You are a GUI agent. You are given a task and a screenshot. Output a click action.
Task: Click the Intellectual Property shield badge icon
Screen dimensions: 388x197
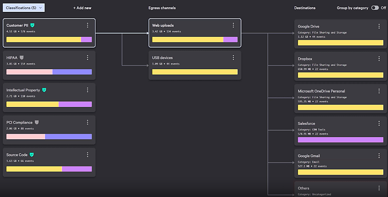pos(44,90)
